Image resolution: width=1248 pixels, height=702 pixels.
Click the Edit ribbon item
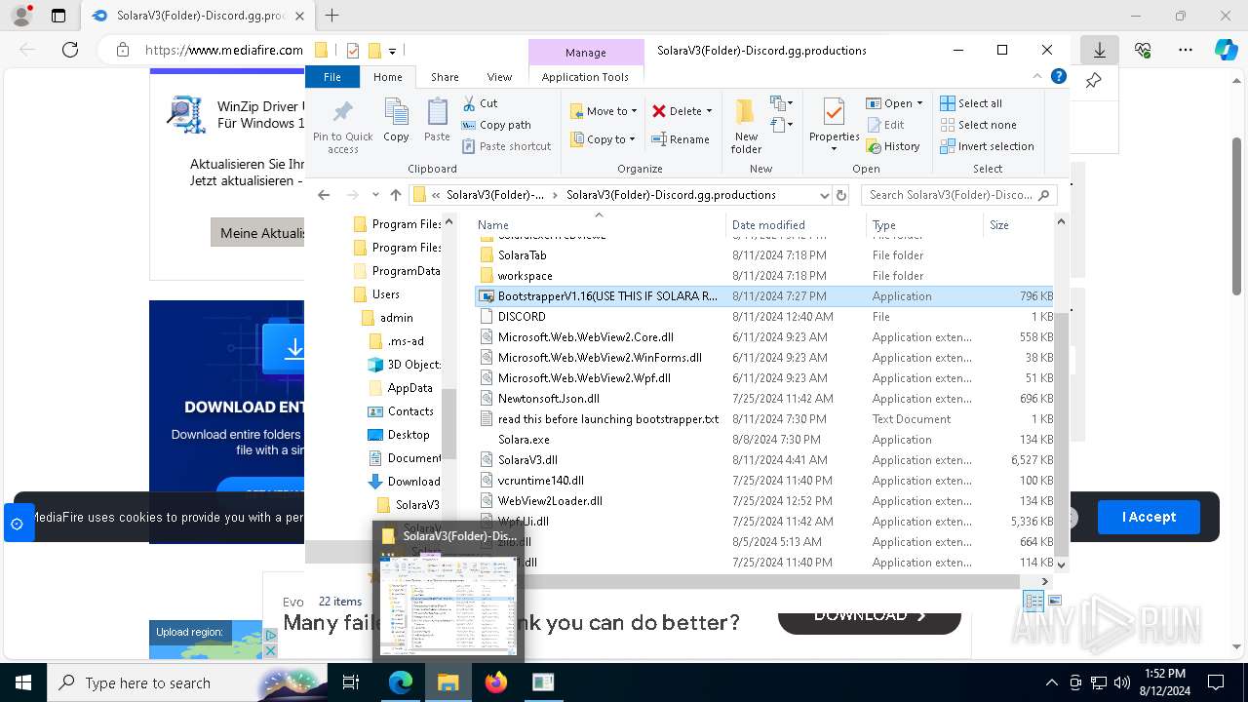click(x=885, y=125)
